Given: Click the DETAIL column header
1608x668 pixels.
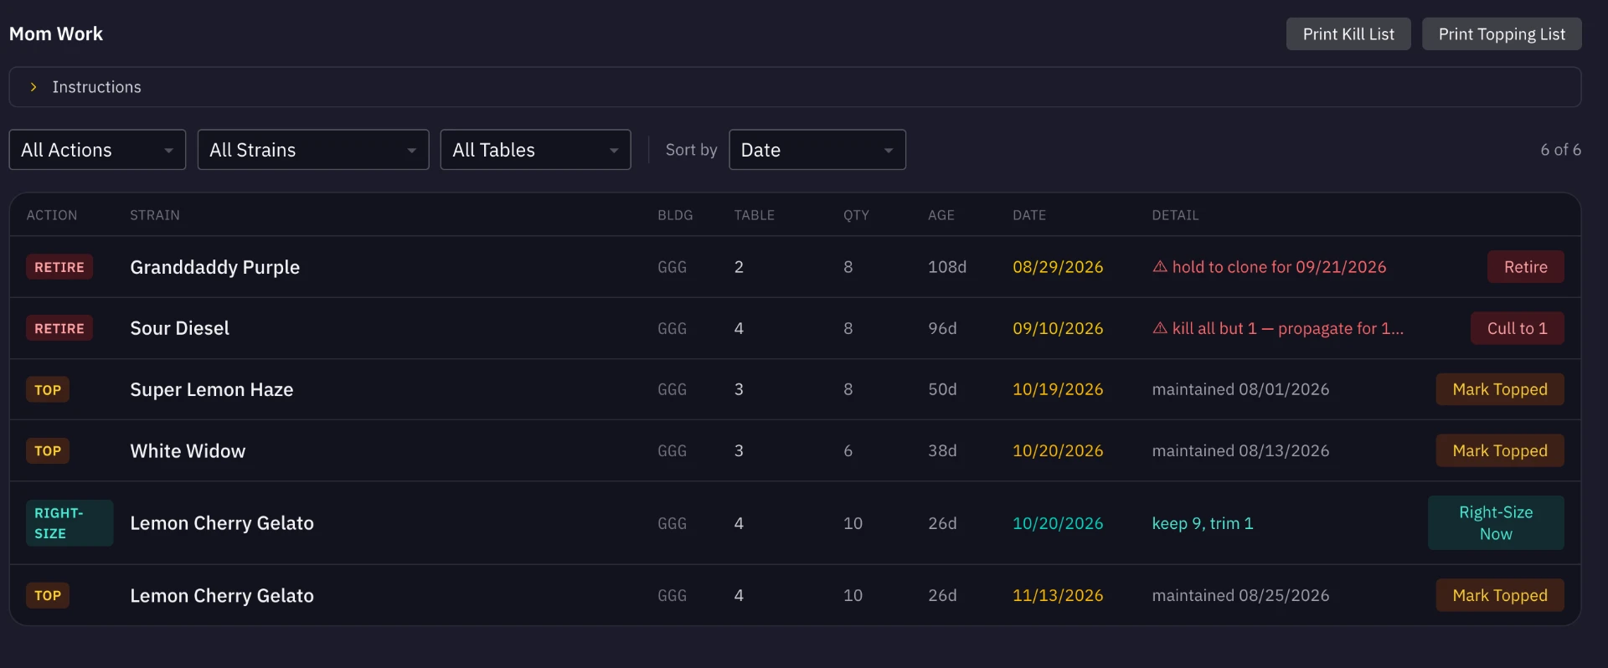Looking at the screenshot, I should (1175, 215).
